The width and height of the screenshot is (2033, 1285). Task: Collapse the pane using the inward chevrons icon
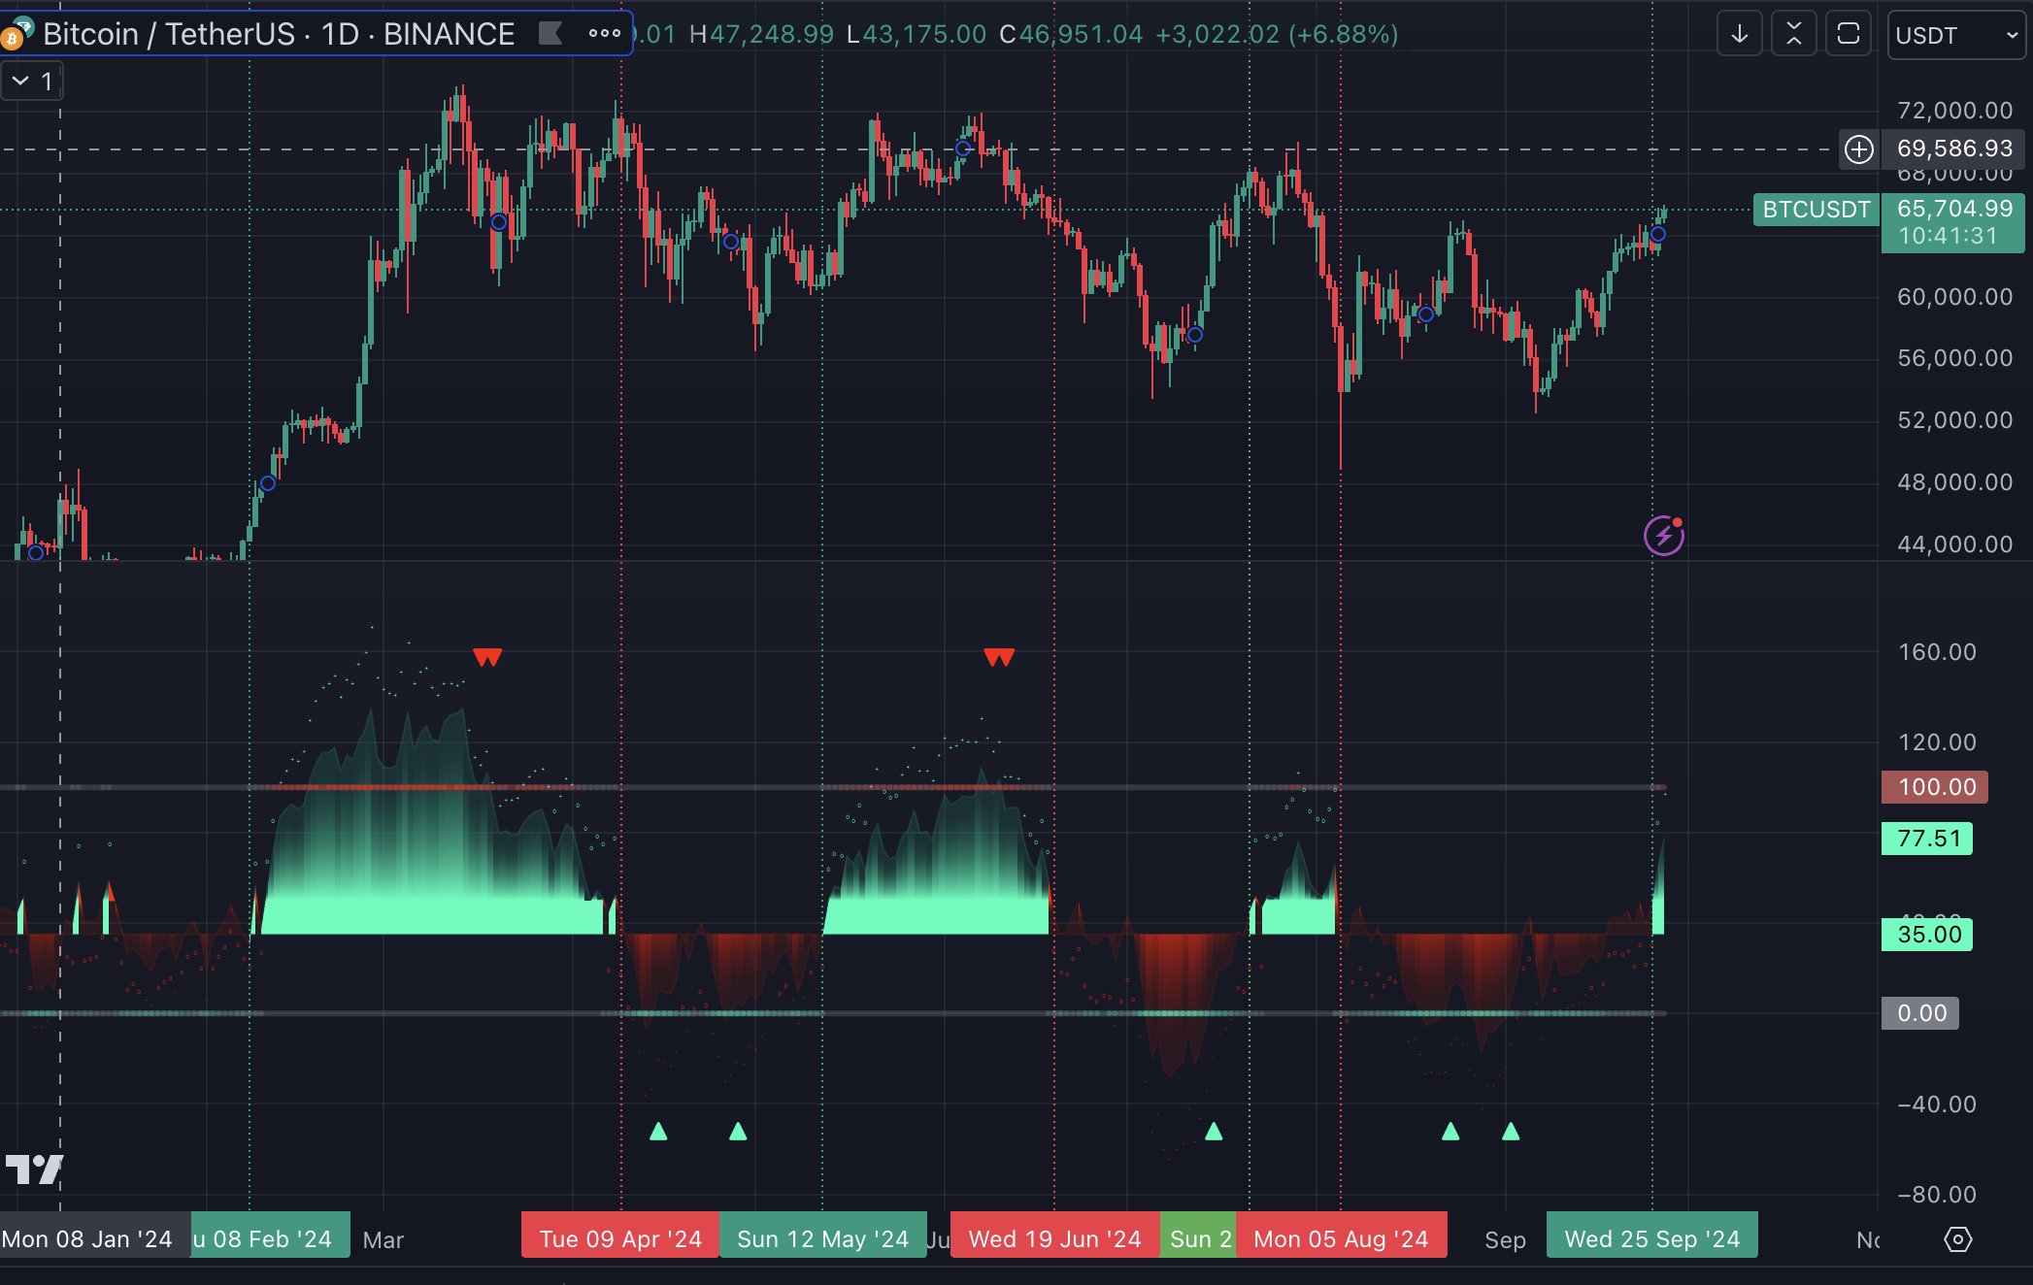1793,35
